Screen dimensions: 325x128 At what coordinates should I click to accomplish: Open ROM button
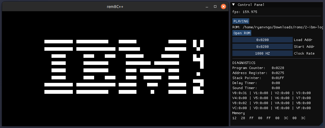[x=242, y=33]
